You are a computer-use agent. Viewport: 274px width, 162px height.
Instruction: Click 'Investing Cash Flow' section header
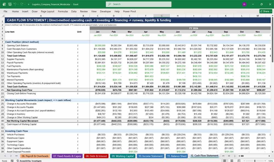tap(16, 131)
